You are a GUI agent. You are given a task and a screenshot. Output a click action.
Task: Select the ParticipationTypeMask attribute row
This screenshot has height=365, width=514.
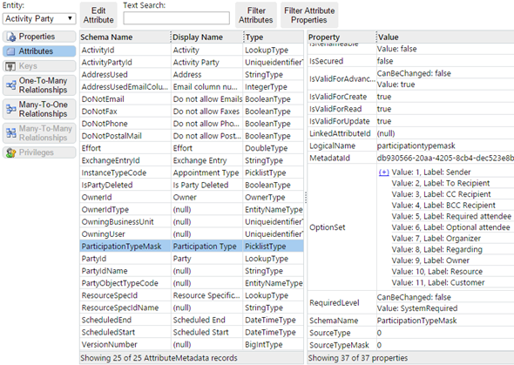[192, 246]
